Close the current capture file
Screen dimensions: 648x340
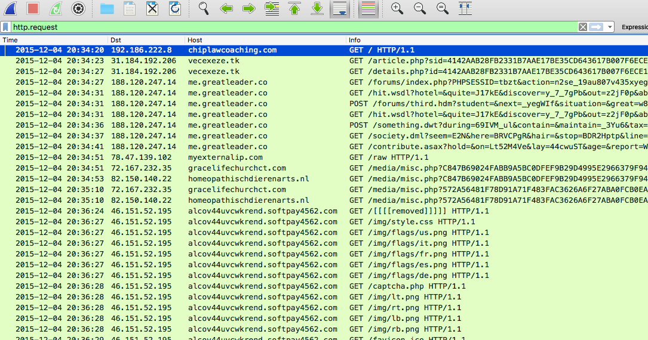[x=152, y=8]
